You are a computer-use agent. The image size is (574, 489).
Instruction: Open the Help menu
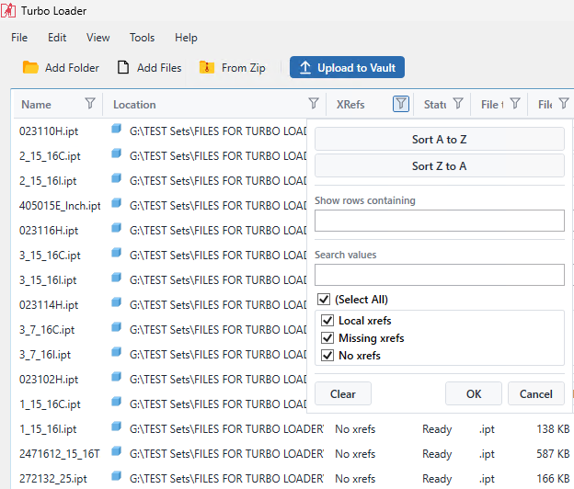pos(186,38)
